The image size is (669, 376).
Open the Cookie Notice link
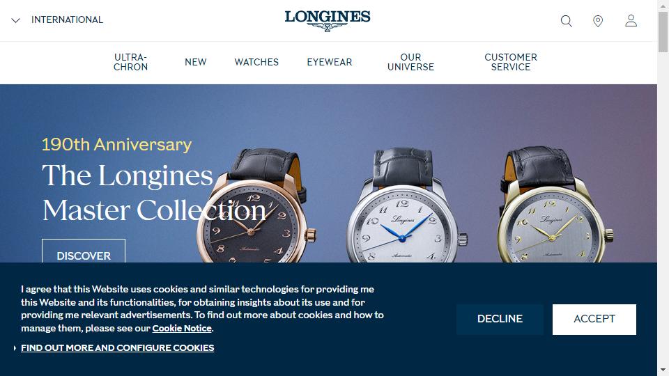point(182,328)
